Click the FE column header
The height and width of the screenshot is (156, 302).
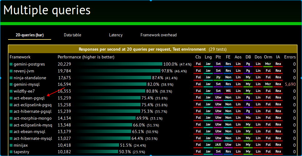tap(228, 57)
